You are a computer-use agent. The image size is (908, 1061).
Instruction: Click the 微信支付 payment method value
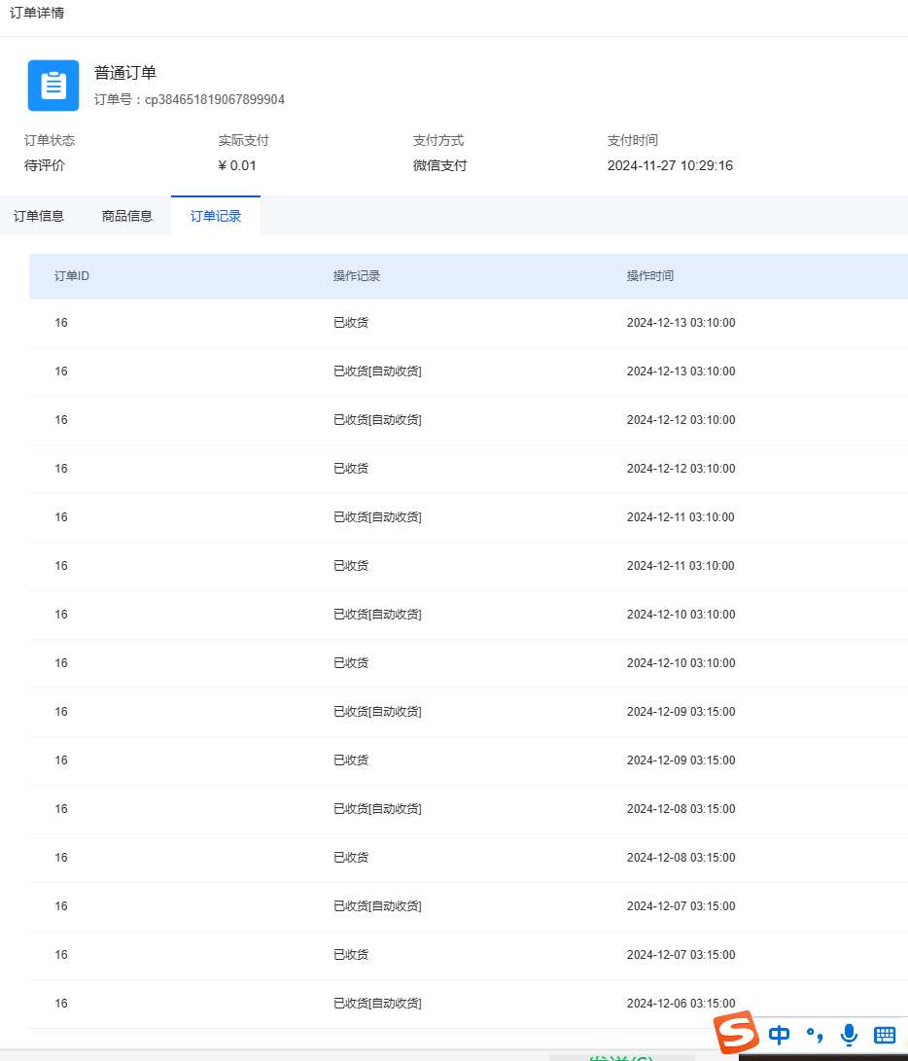click(x=439, y=165)
